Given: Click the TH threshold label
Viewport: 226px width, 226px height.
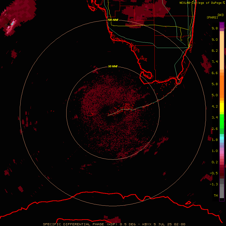Looking at the screenshot, I should pyautogui.click(x=216, y=196).
